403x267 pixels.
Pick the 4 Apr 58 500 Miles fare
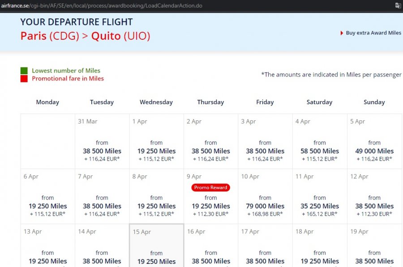320,151
